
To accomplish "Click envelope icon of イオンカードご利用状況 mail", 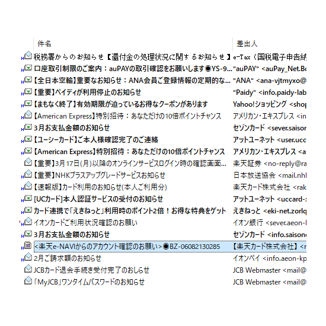I will pyautogui.click(x=28, y=222).
